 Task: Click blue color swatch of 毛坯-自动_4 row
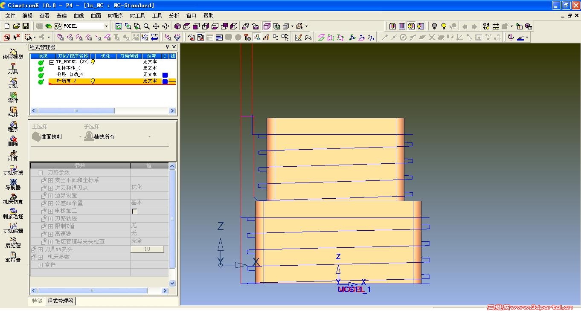click(165, 75)
